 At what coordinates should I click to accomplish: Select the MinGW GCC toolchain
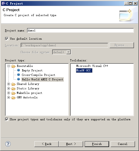(x=84, y=70)
